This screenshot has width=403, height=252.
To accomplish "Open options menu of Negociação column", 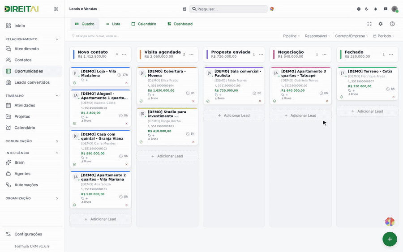I will 324,55.
